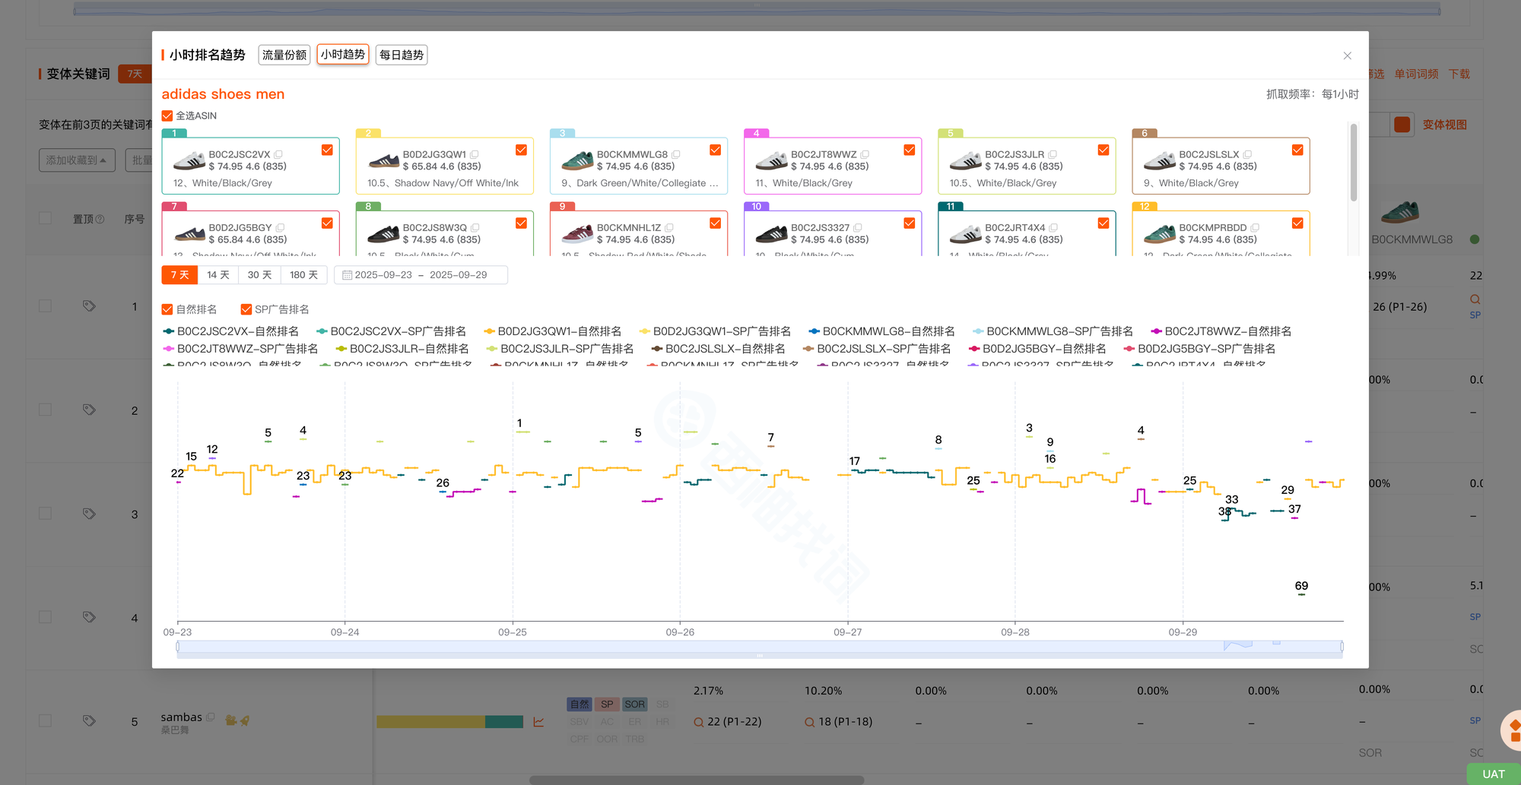Switch to the 流量份额 tab
The width and height of the screenshot is (1521, 785).
click(x=284, y=55)
